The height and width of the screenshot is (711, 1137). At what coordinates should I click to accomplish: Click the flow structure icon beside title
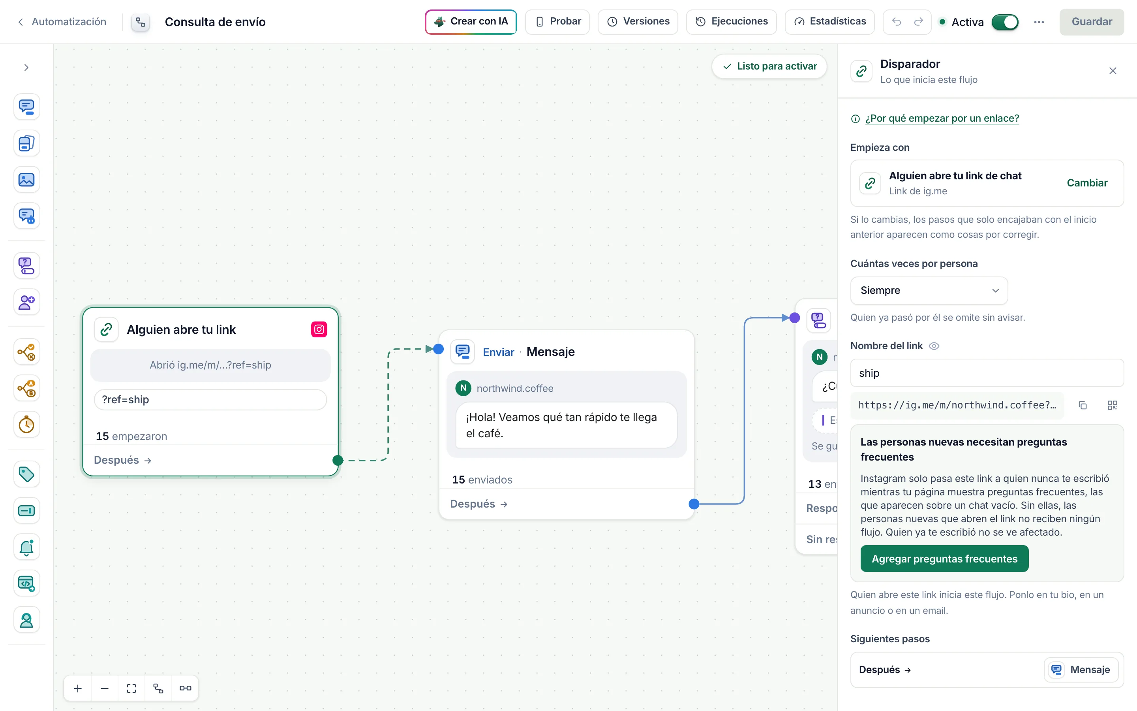[x=141, y=22]
